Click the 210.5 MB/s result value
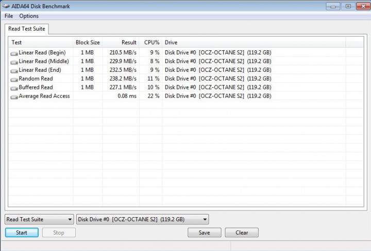The height and width of the screenshot is (251, 371). [x=123, y=52]
